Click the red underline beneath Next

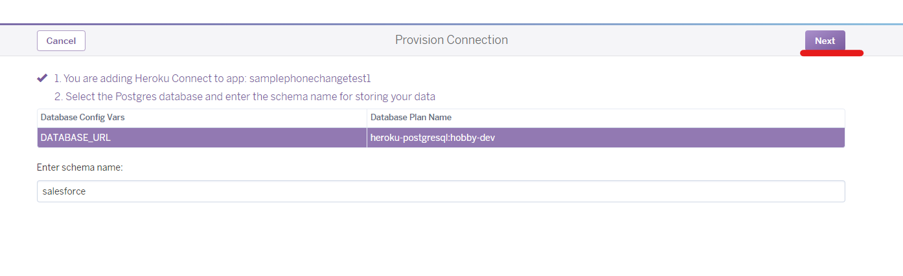832,53
